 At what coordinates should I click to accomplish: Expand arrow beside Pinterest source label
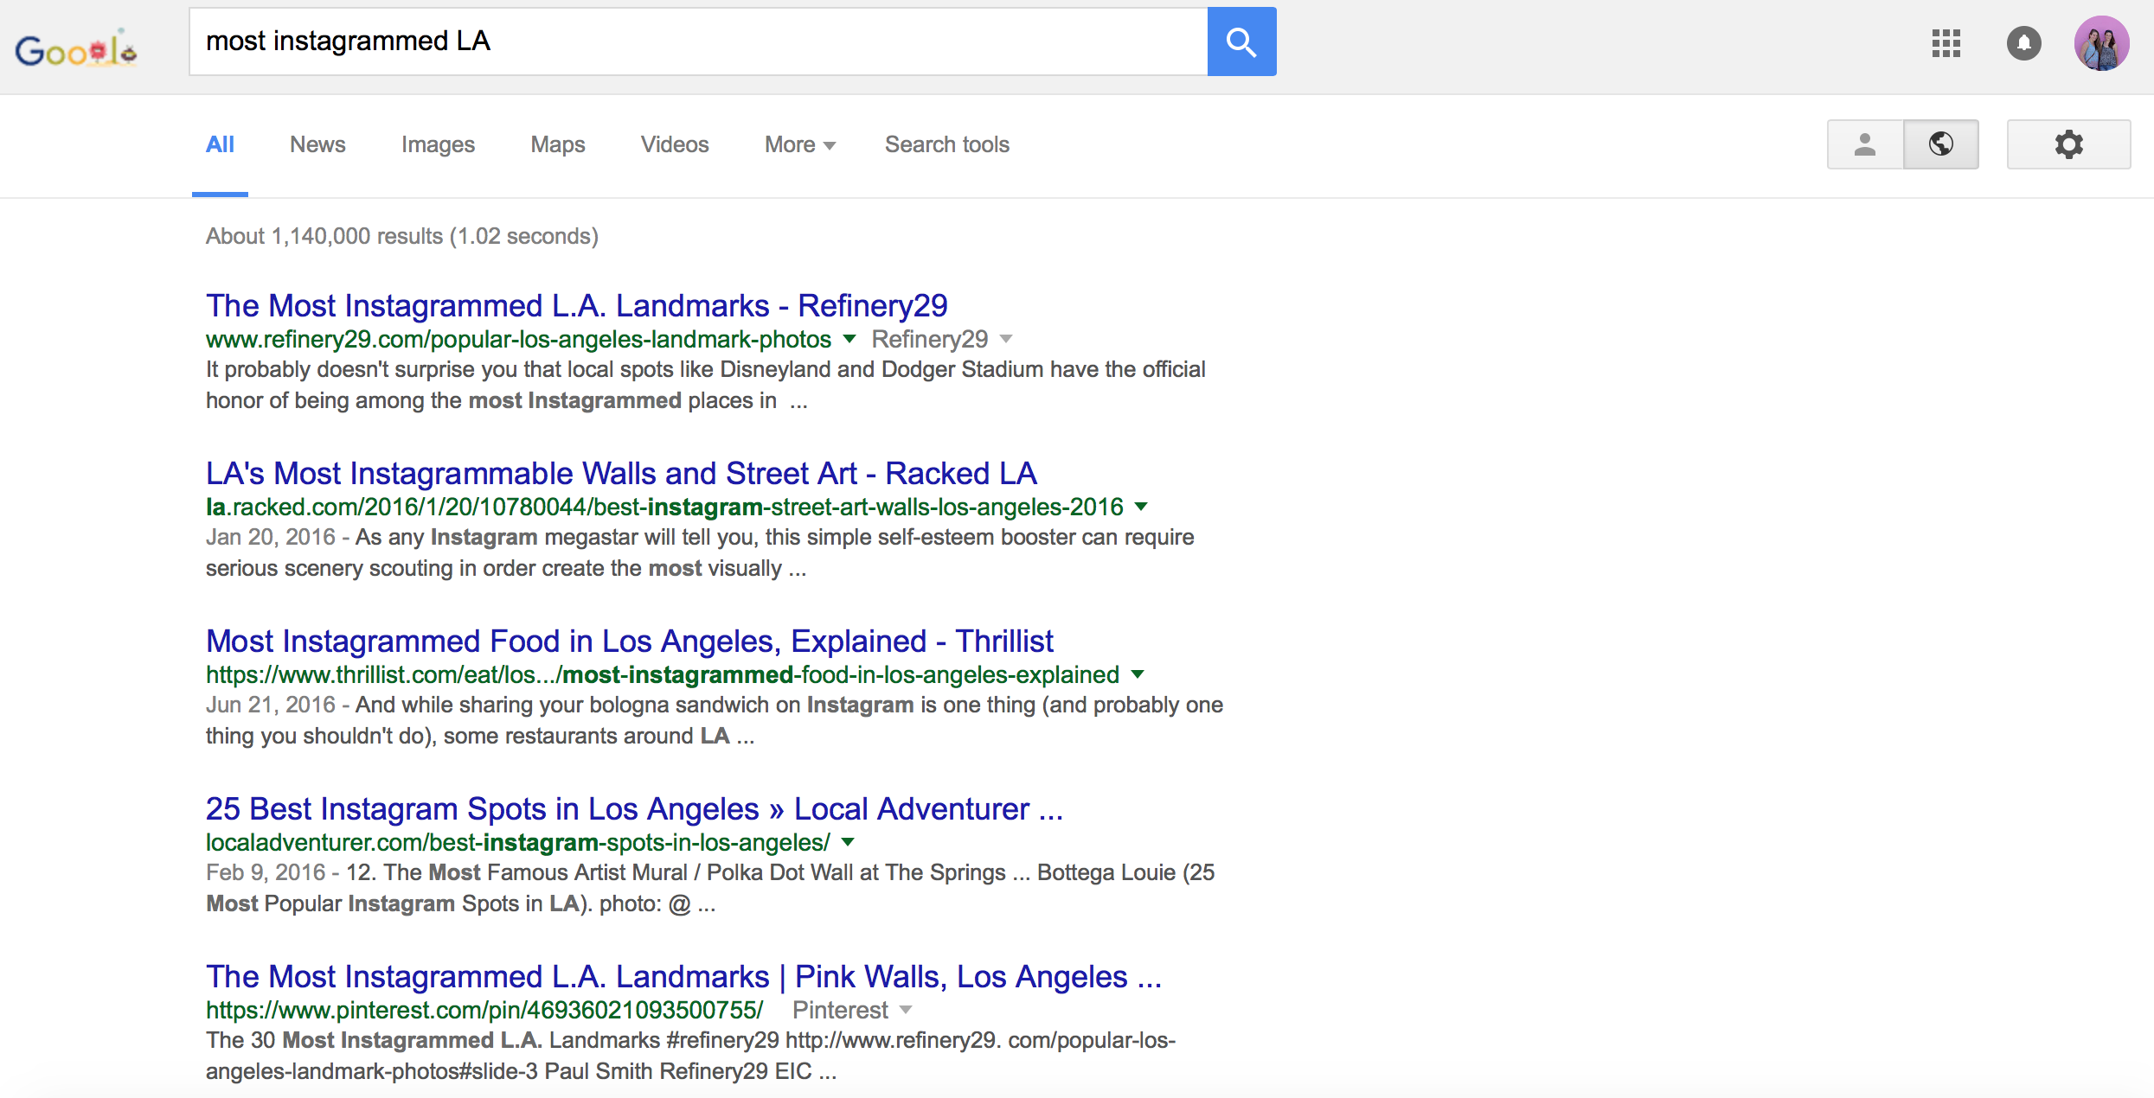coord(906,1010)
